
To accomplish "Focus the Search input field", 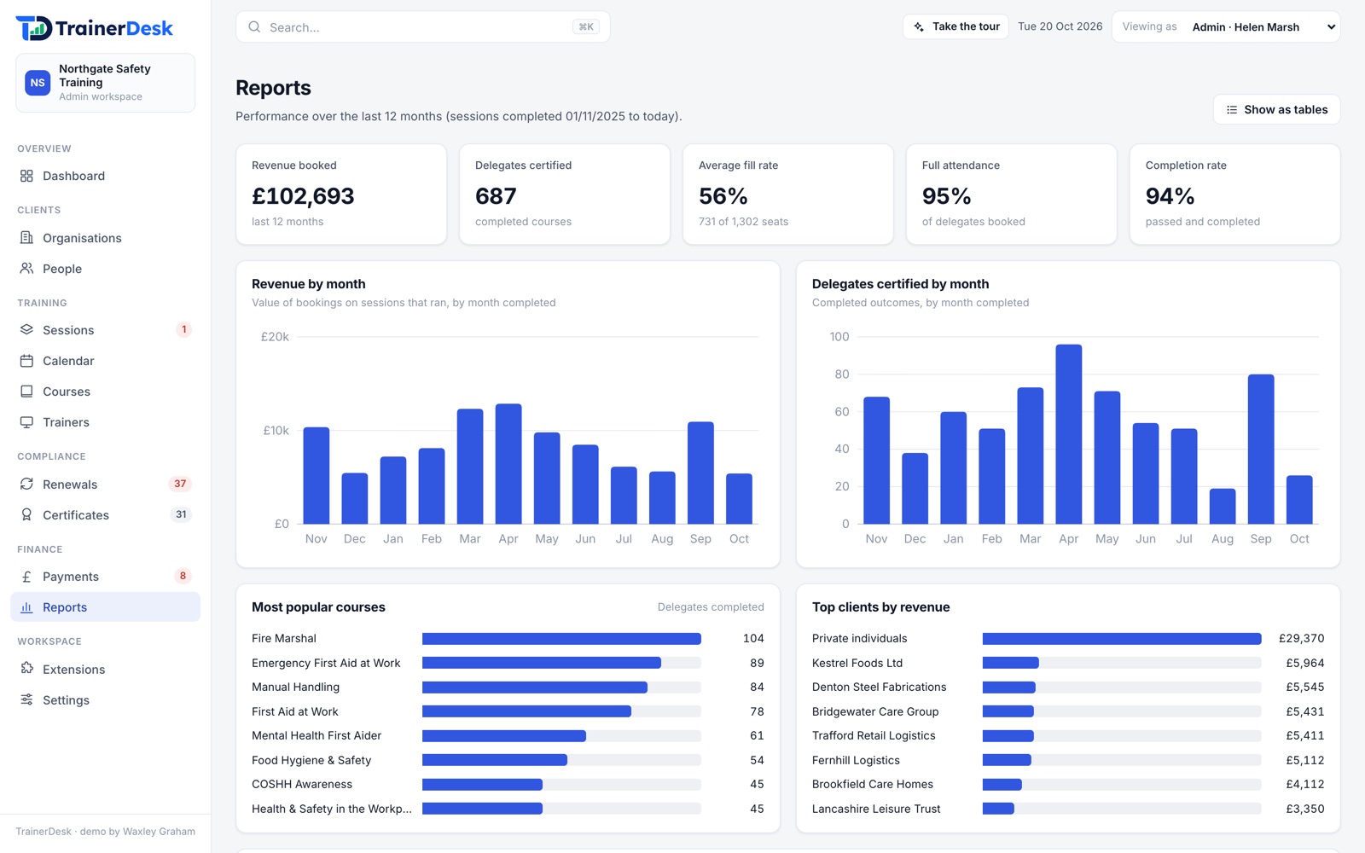I will coord(422,27).
